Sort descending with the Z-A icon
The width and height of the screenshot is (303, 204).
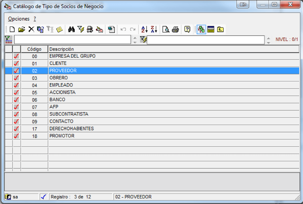pos(154,29)
